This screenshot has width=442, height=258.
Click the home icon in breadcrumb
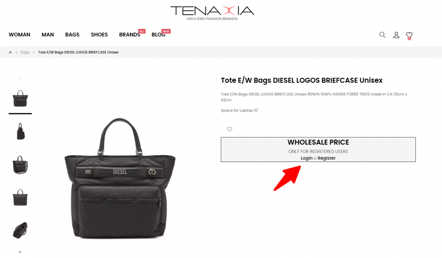pyautogui.click(x=10, y=52)
